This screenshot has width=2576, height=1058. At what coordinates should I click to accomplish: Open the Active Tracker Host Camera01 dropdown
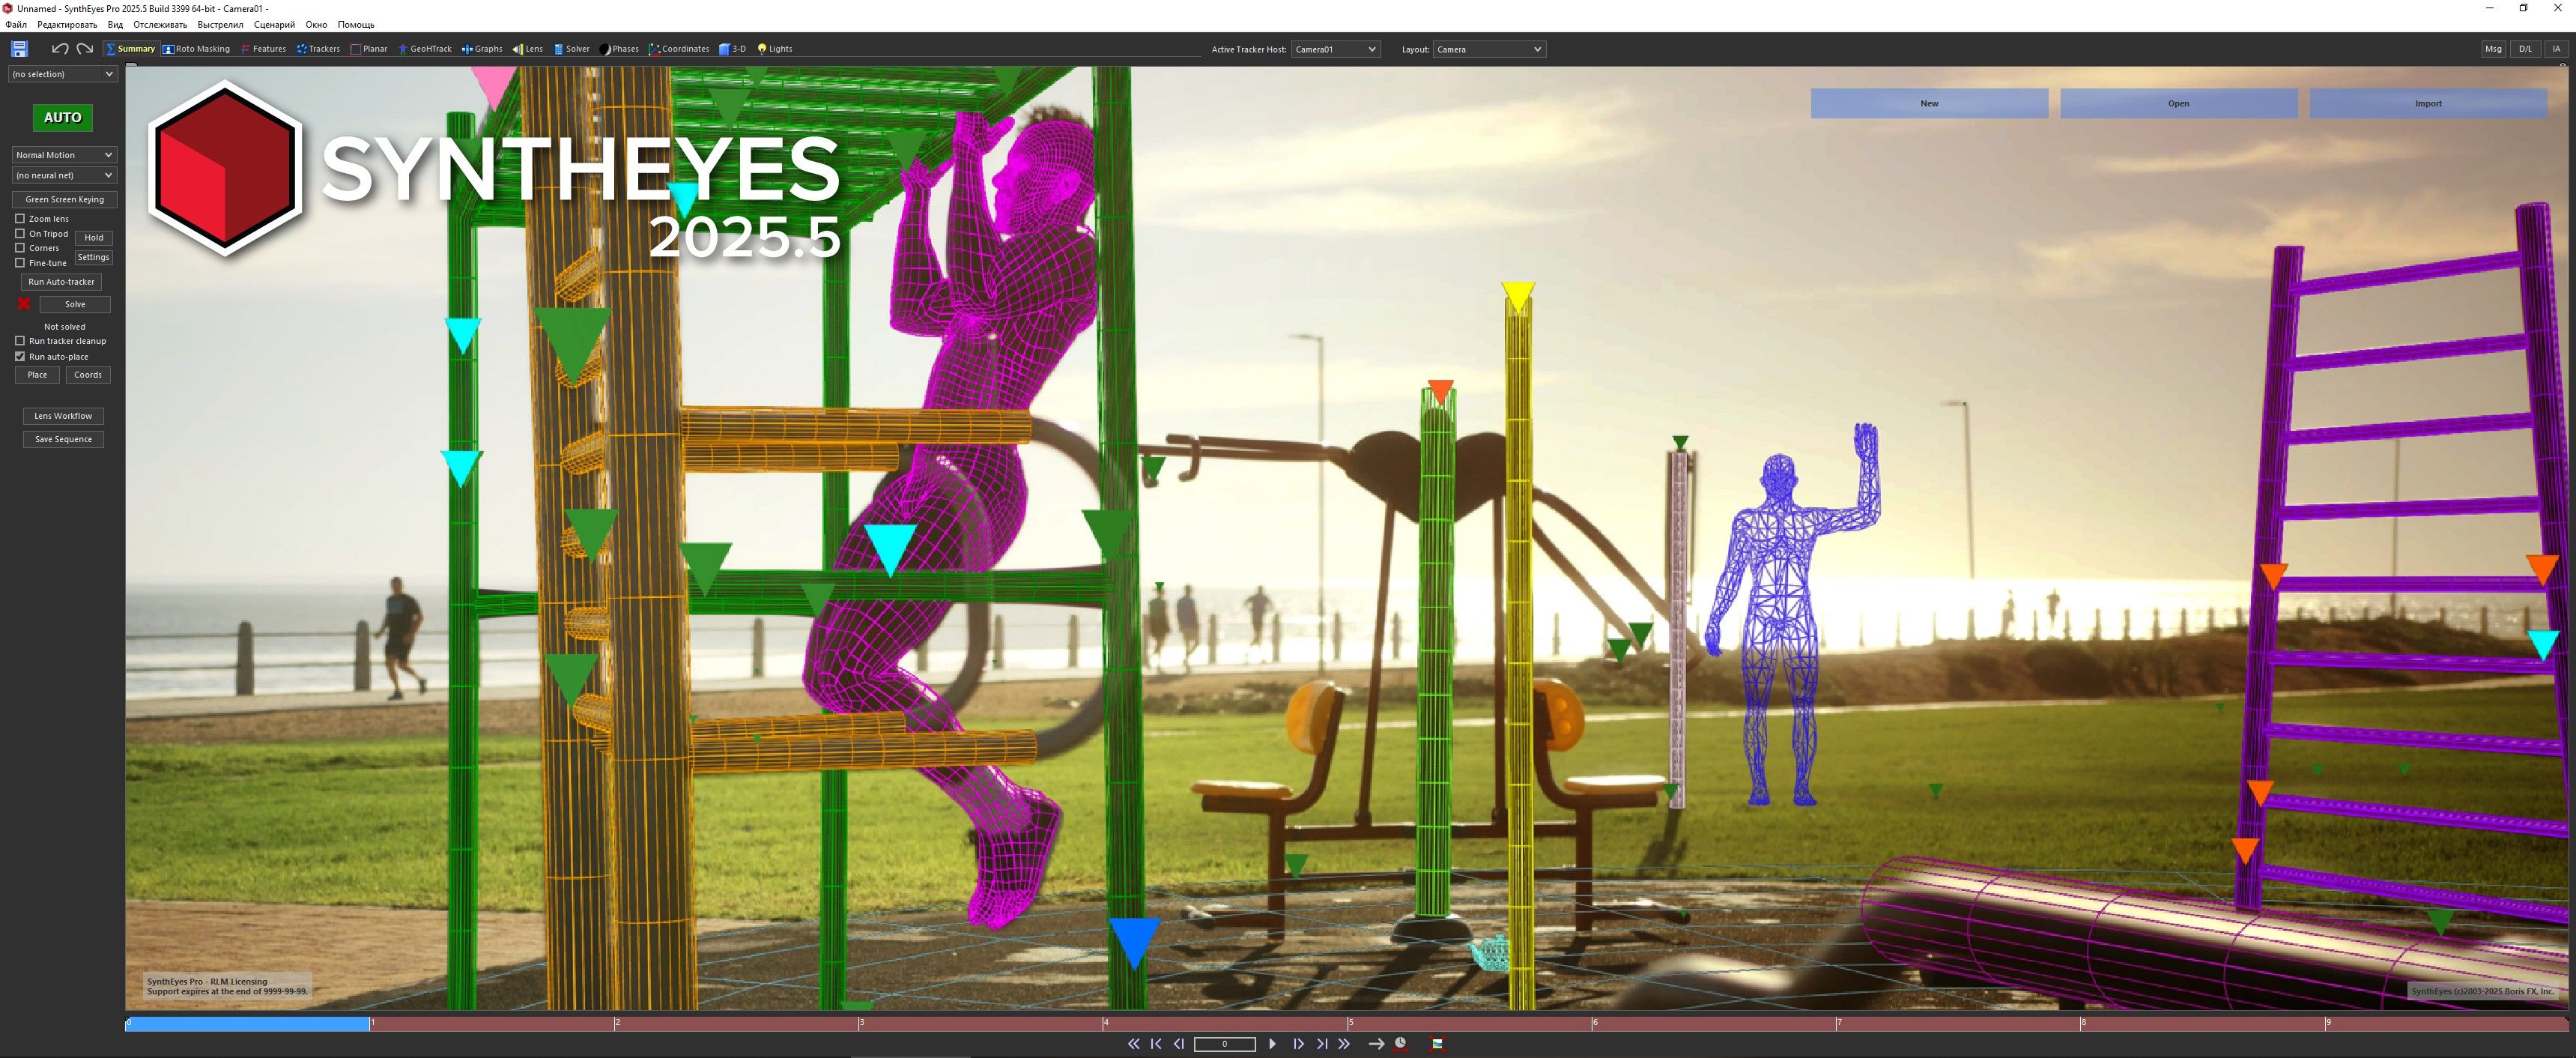pyautogui.click(x=1335, y=49)
